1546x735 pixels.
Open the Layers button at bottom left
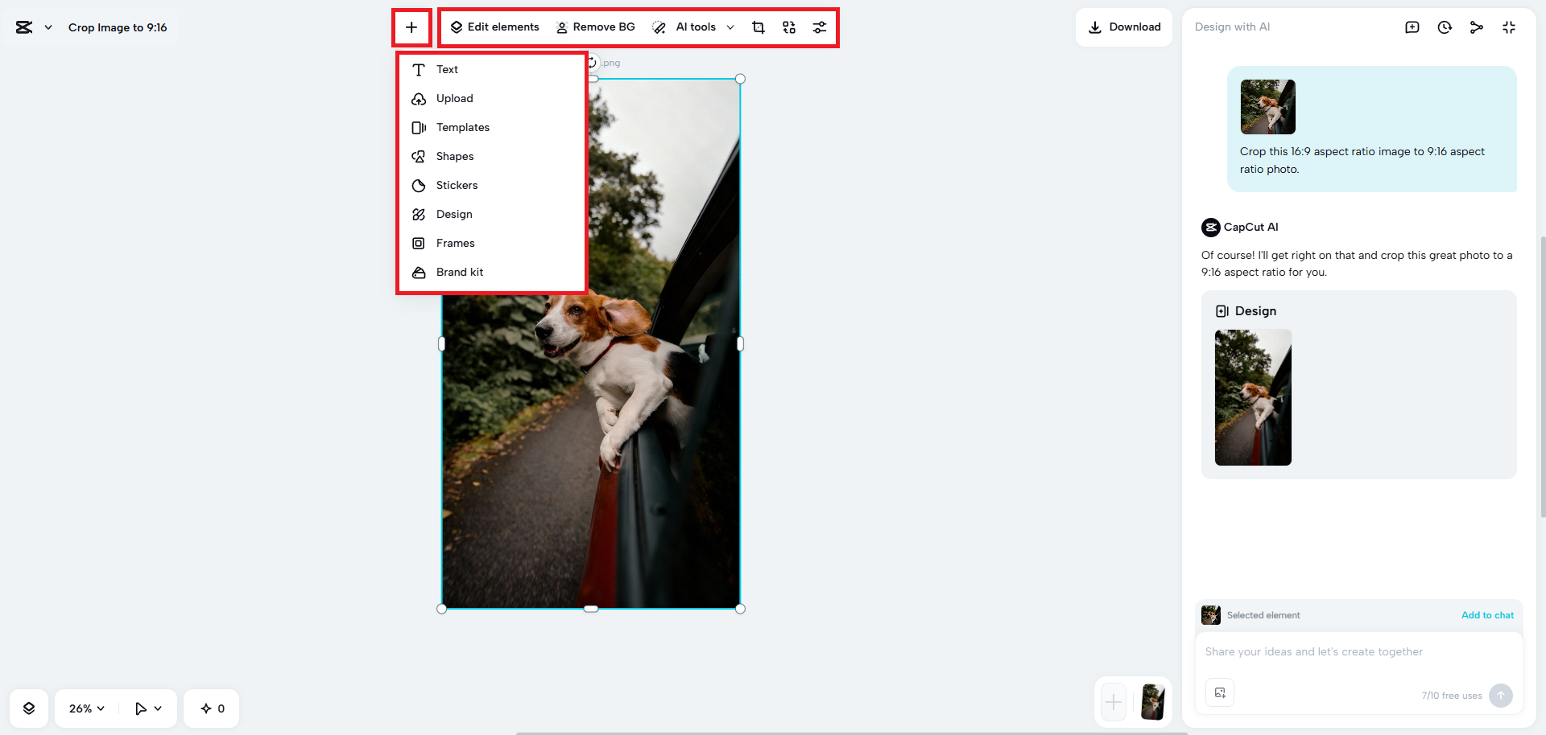[29, 708]
